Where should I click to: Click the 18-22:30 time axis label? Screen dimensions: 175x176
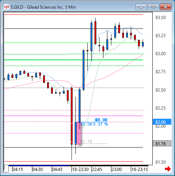(80, 170)
